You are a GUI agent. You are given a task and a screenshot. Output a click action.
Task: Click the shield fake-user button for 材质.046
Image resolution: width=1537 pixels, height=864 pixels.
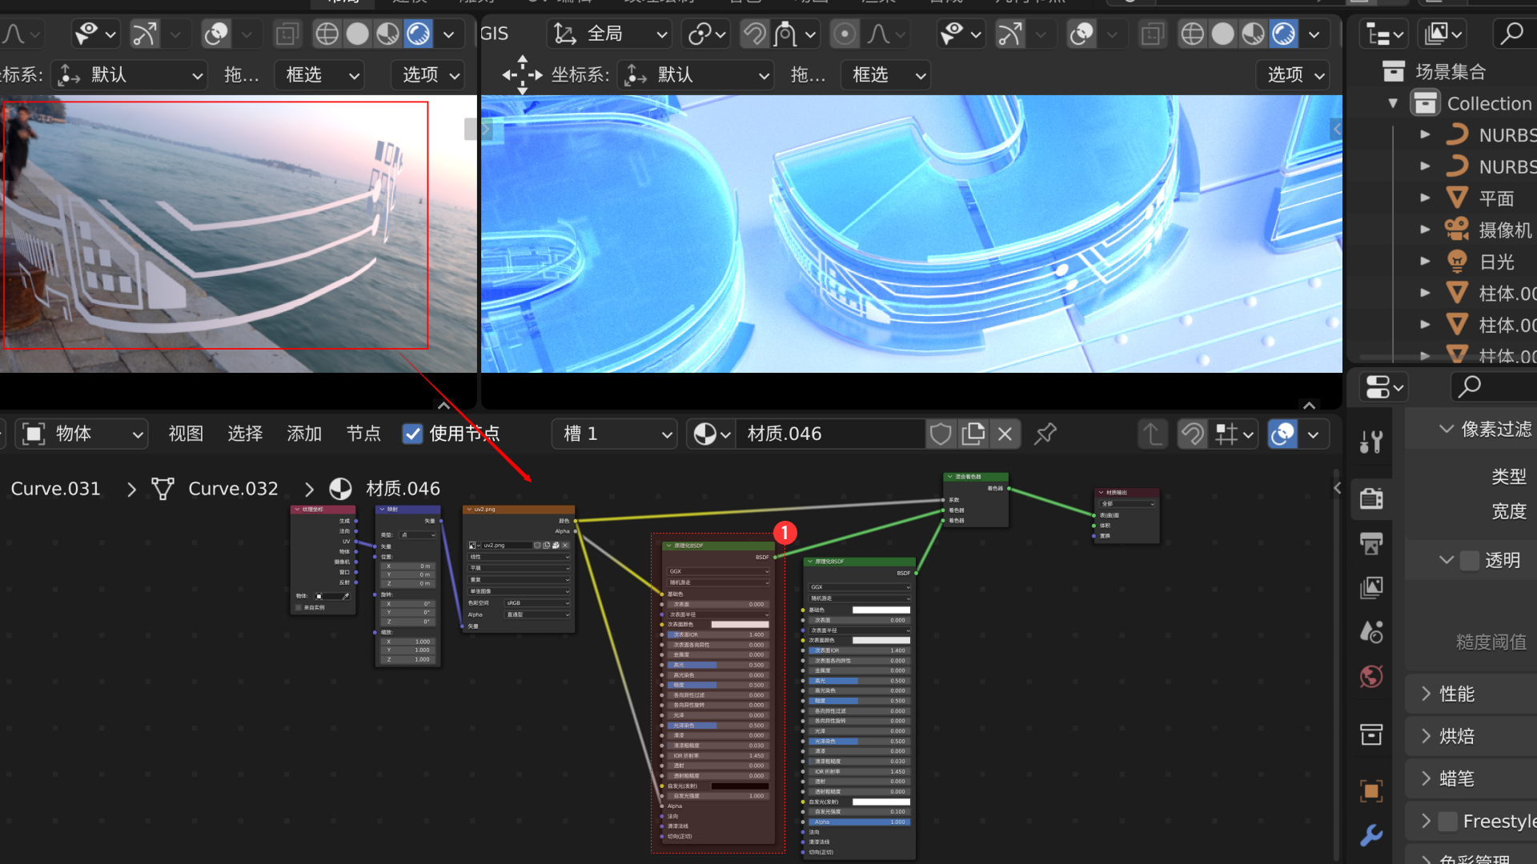click(941, 434)
